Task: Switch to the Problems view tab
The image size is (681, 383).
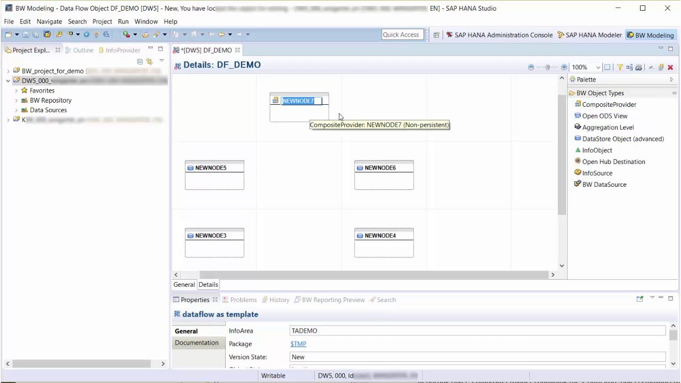Action: click(x=239, y=300)
